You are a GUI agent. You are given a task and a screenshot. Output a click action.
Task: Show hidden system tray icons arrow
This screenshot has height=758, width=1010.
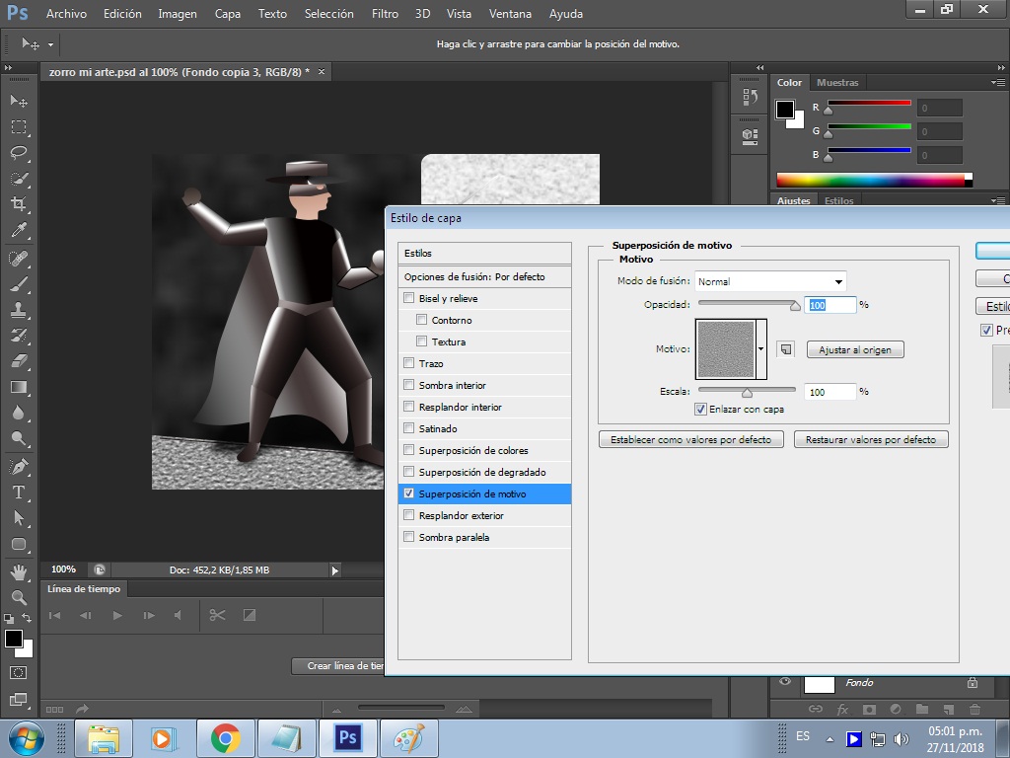[x=830, y=739]
